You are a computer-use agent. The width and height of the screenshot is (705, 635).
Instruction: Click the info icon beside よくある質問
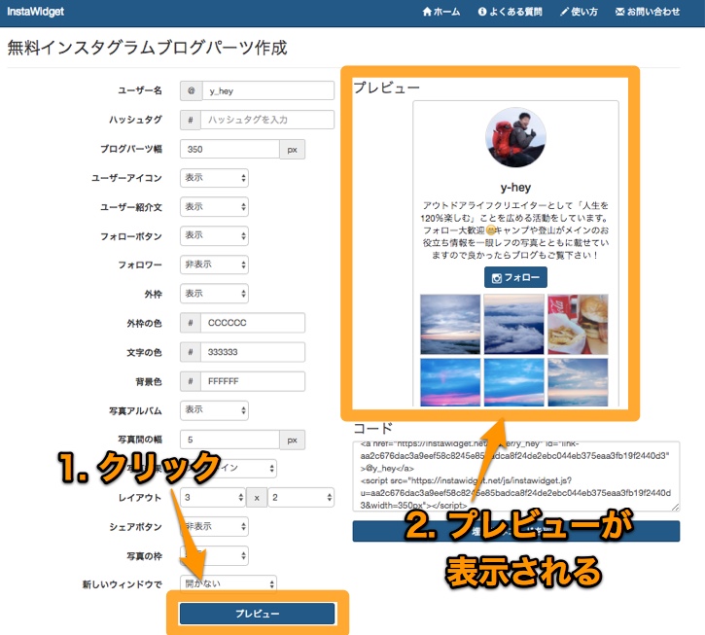482,12
